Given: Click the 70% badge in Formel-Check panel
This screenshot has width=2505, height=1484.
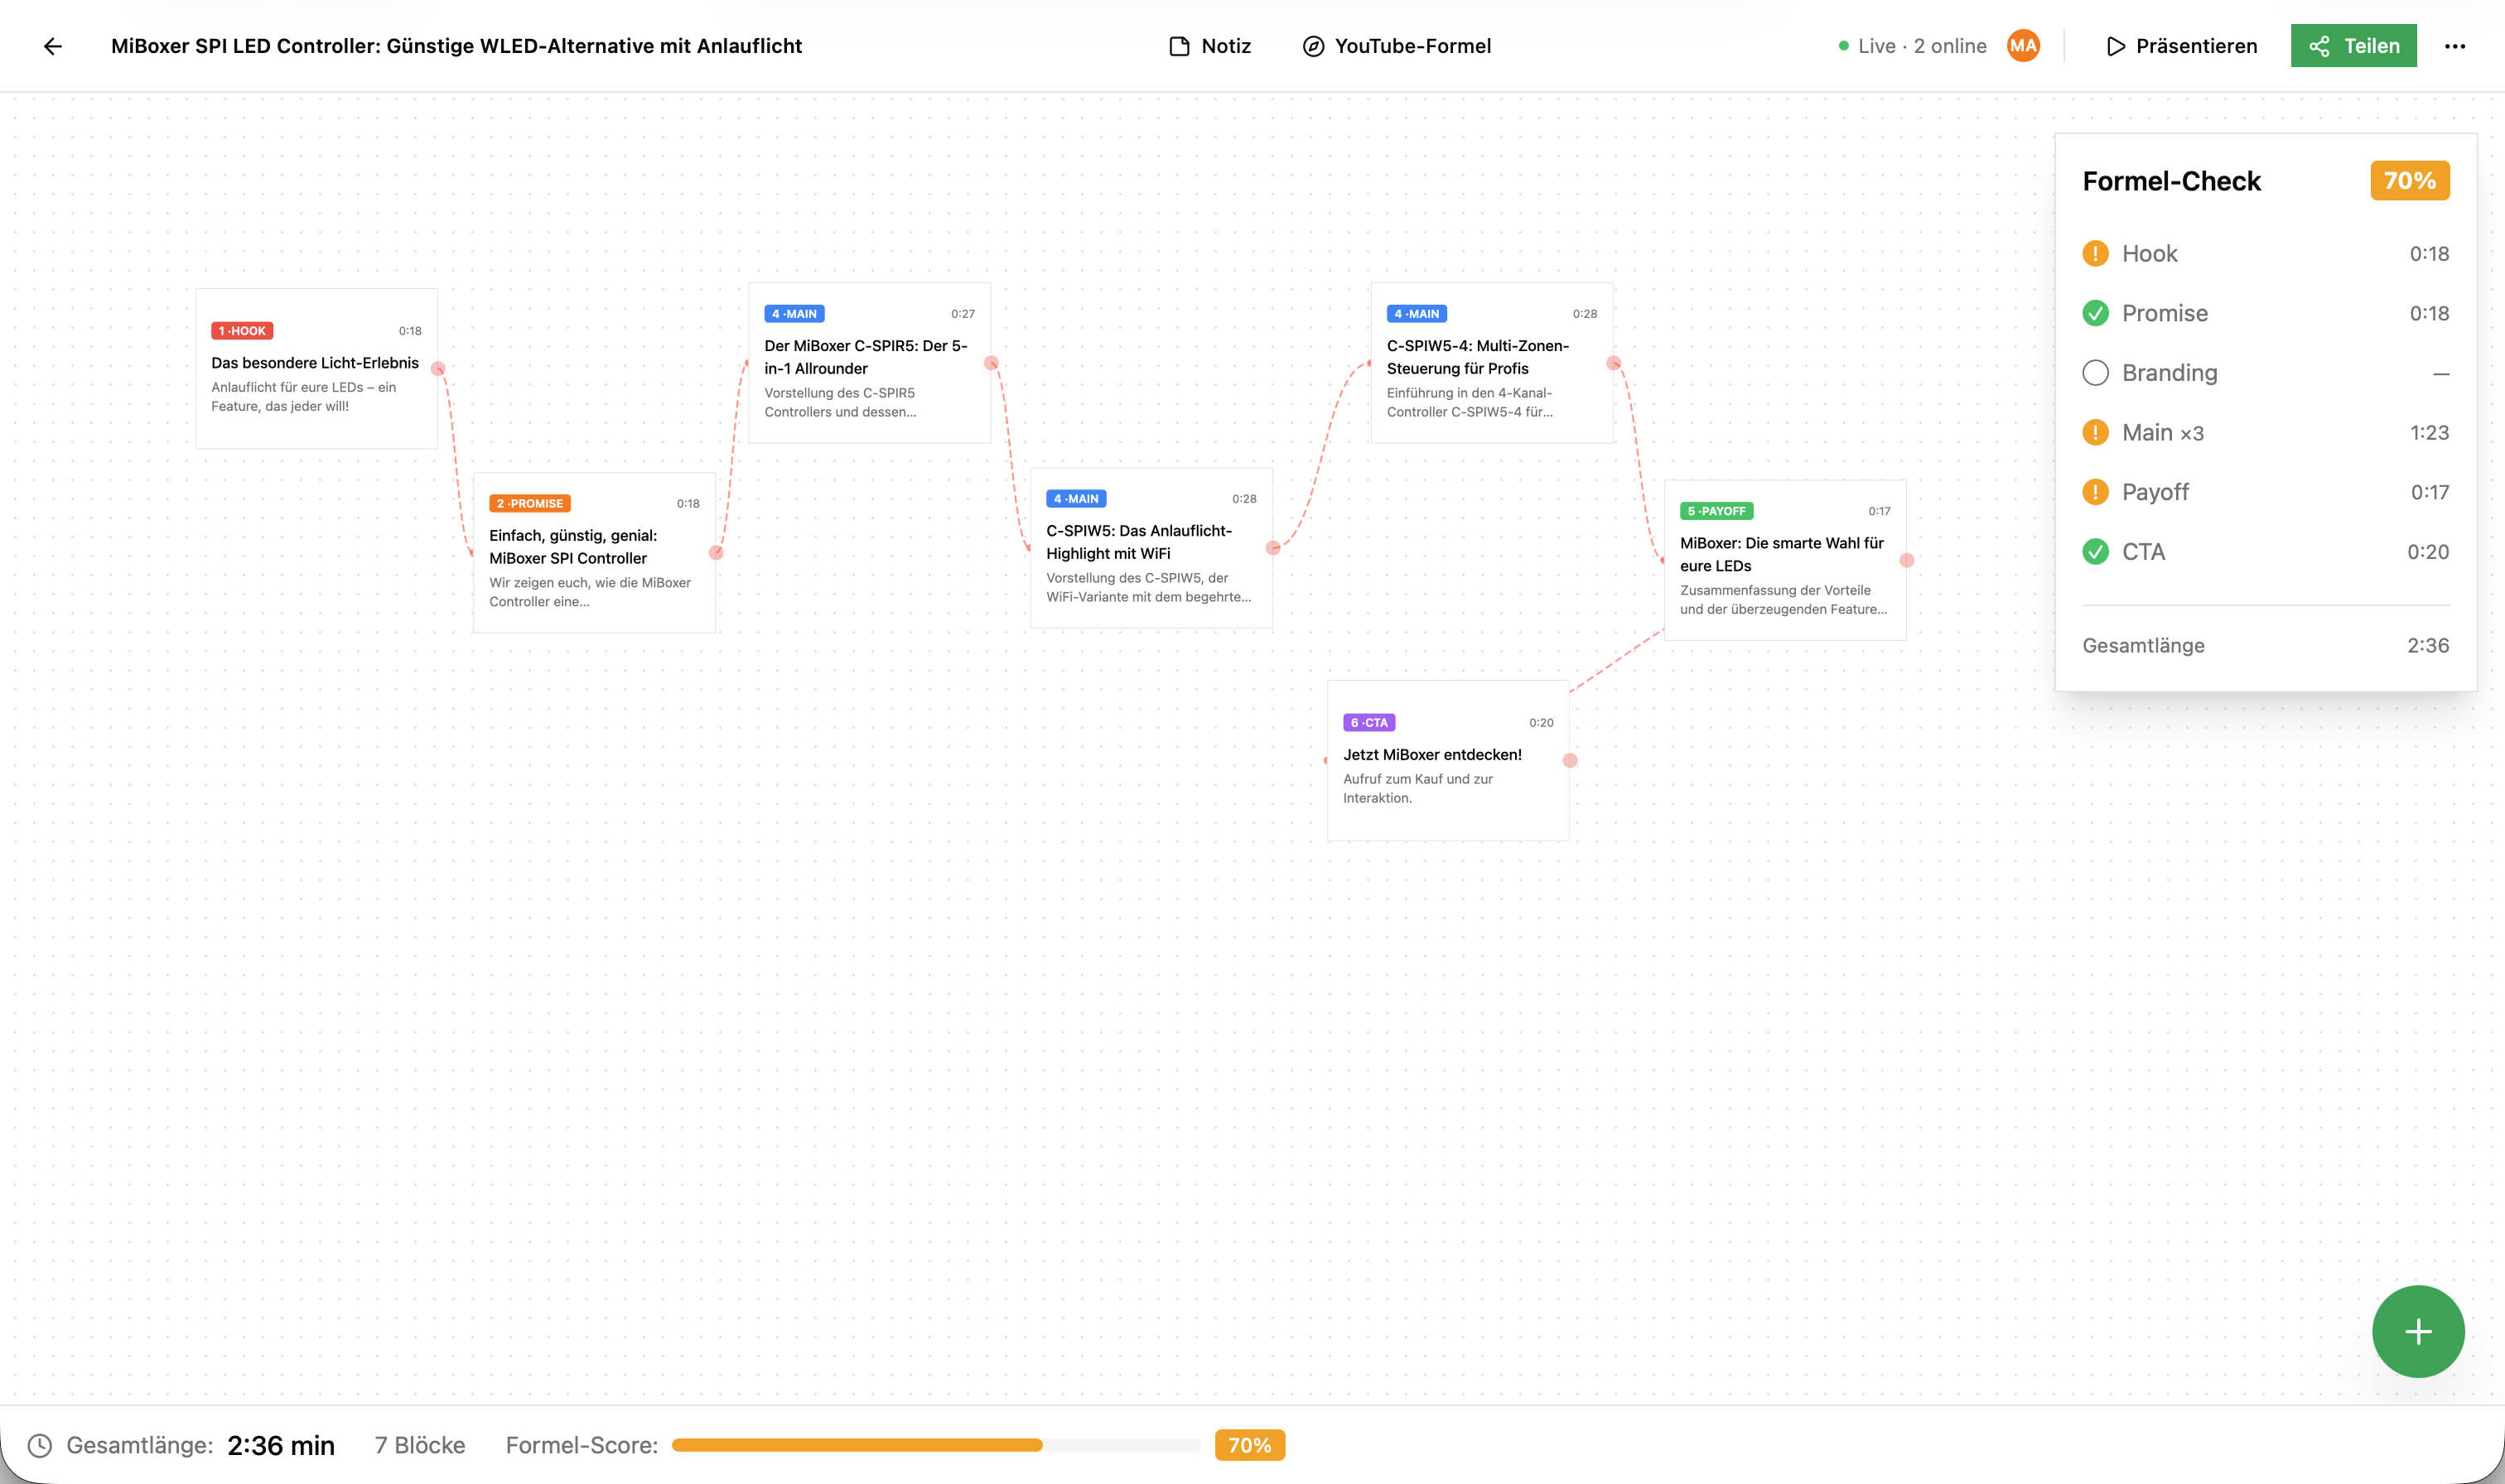Looking at the screenshot, I should pos(2410,181).
